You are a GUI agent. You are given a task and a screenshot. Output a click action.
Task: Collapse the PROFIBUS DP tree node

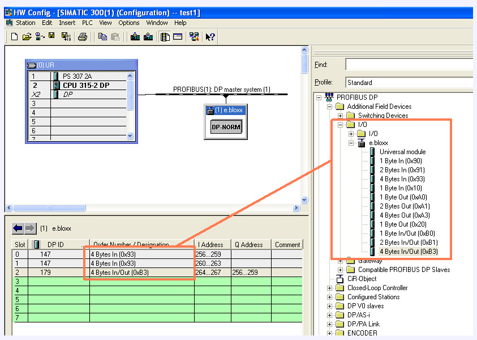point(320,97)
